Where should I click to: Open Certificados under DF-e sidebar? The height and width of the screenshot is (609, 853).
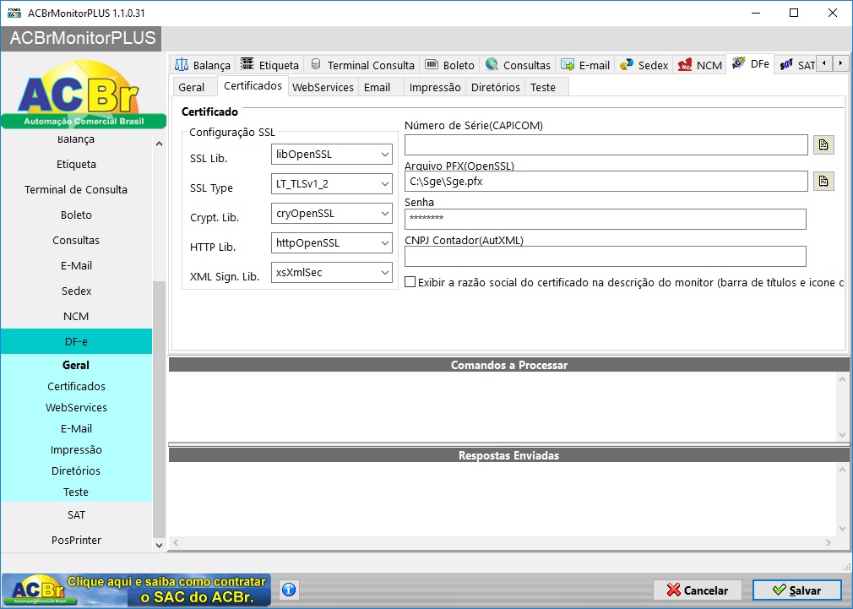(x=76, y=386)
